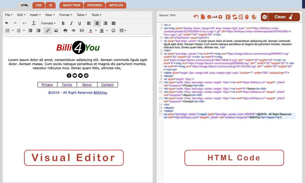
Task: Justify the text alignment
Action: (114, 23)
